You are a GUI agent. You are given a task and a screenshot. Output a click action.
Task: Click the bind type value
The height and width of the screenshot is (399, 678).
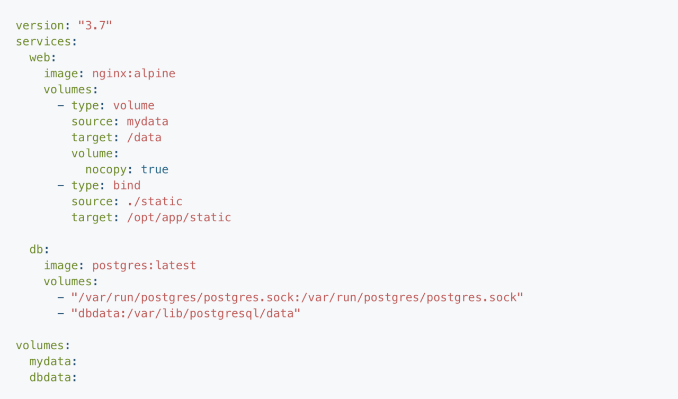[127, 185]
